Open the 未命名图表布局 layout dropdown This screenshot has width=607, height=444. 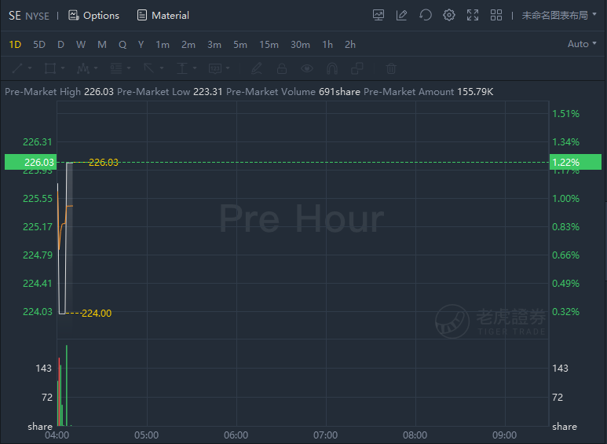[559, 16]
